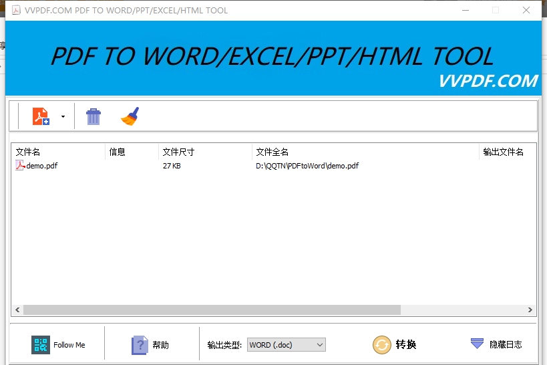
Task: Open the 输出类型 WORD (.doc) dropdown
Action: pyautogui.click(x=287, y=345)
